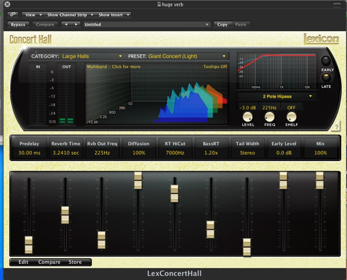Select Reverb Time 3.2410 sec parameter
This screenshot has height=280, width=347.
click(x=66, y=148)
